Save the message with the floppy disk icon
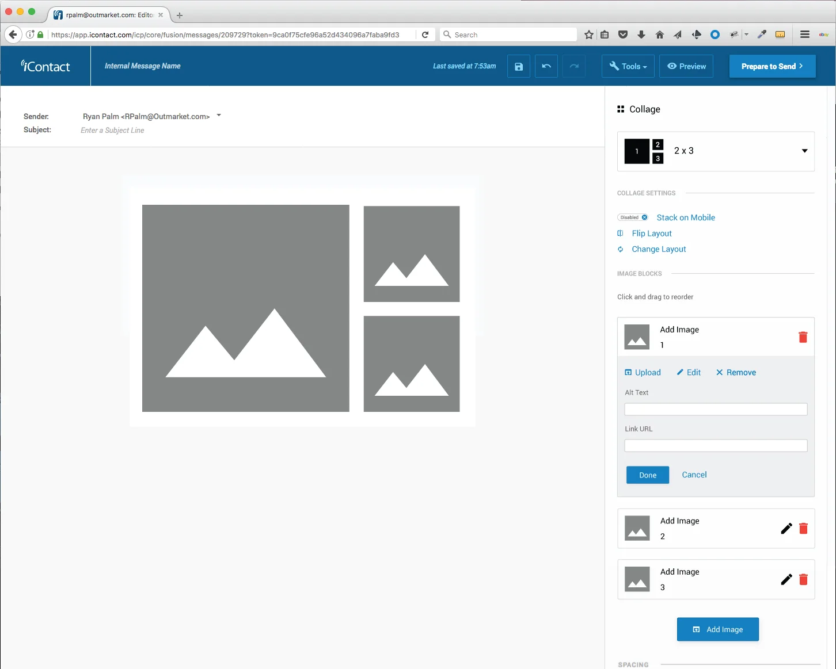This screenshot has width=836, height=669. pyautogui.click(x=519, y=66)
